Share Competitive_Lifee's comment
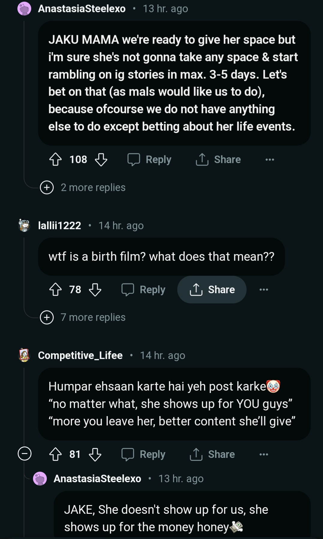This screenshot has width=323, height=539. pos(212,454)
